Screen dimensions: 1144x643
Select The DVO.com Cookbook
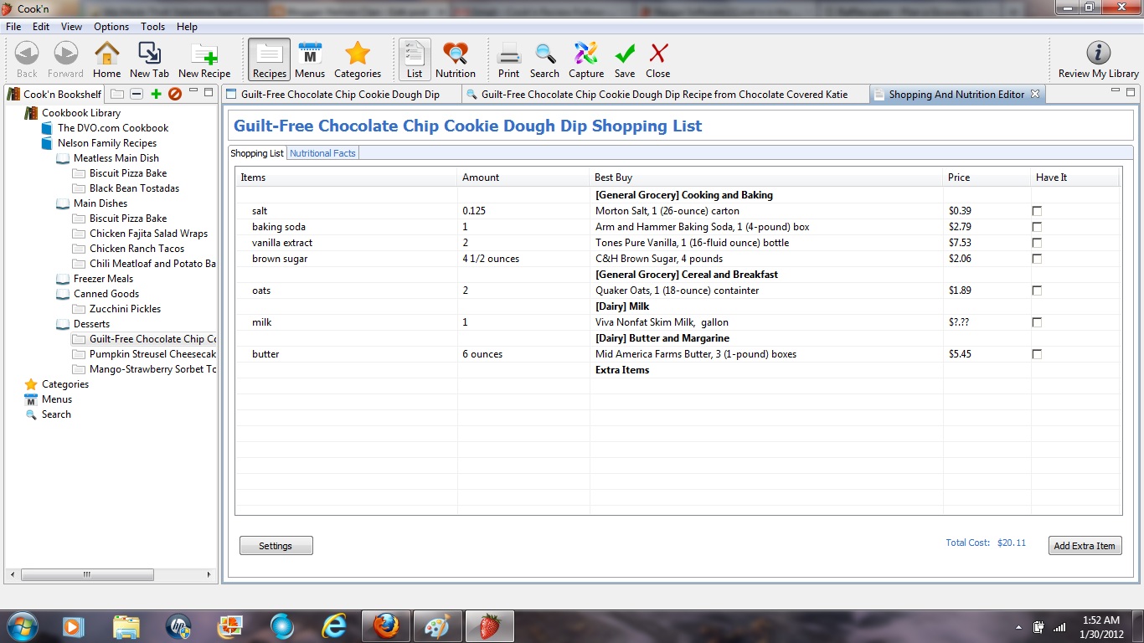click(113, 128)
